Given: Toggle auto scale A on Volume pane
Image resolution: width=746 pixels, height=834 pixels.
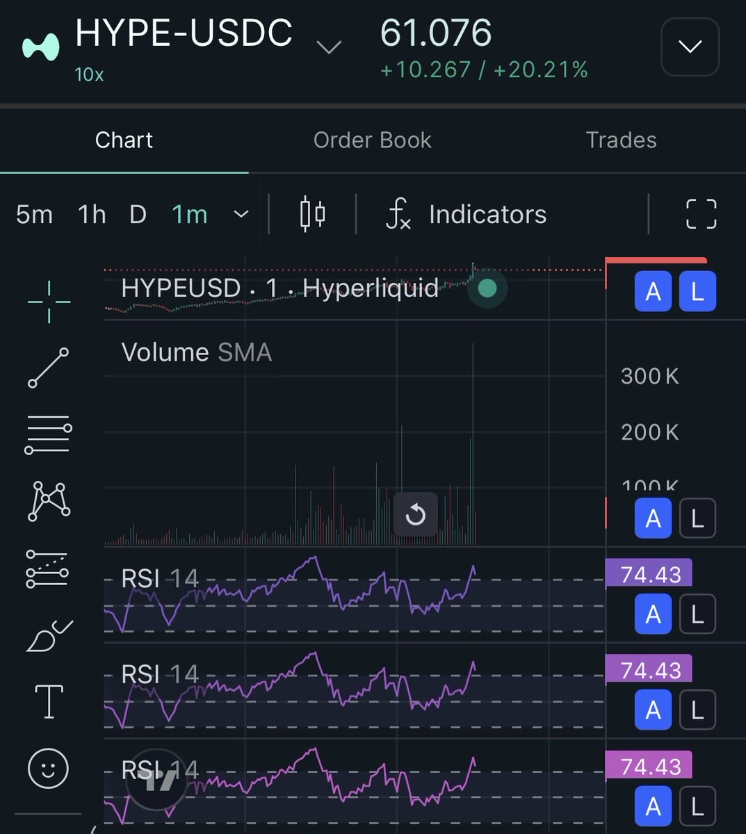Looking at the screenshot, I should point(653,518).
